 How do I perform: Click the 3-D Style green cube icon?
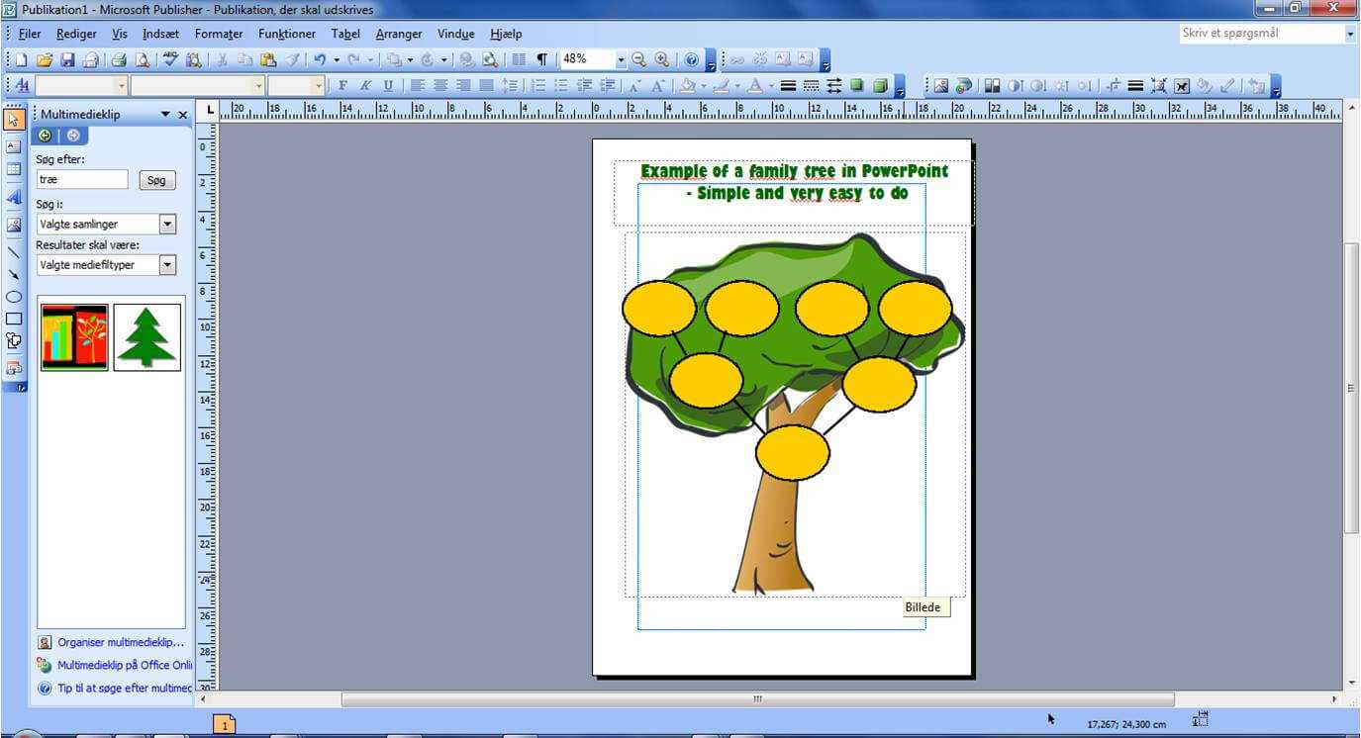(879, 86)
